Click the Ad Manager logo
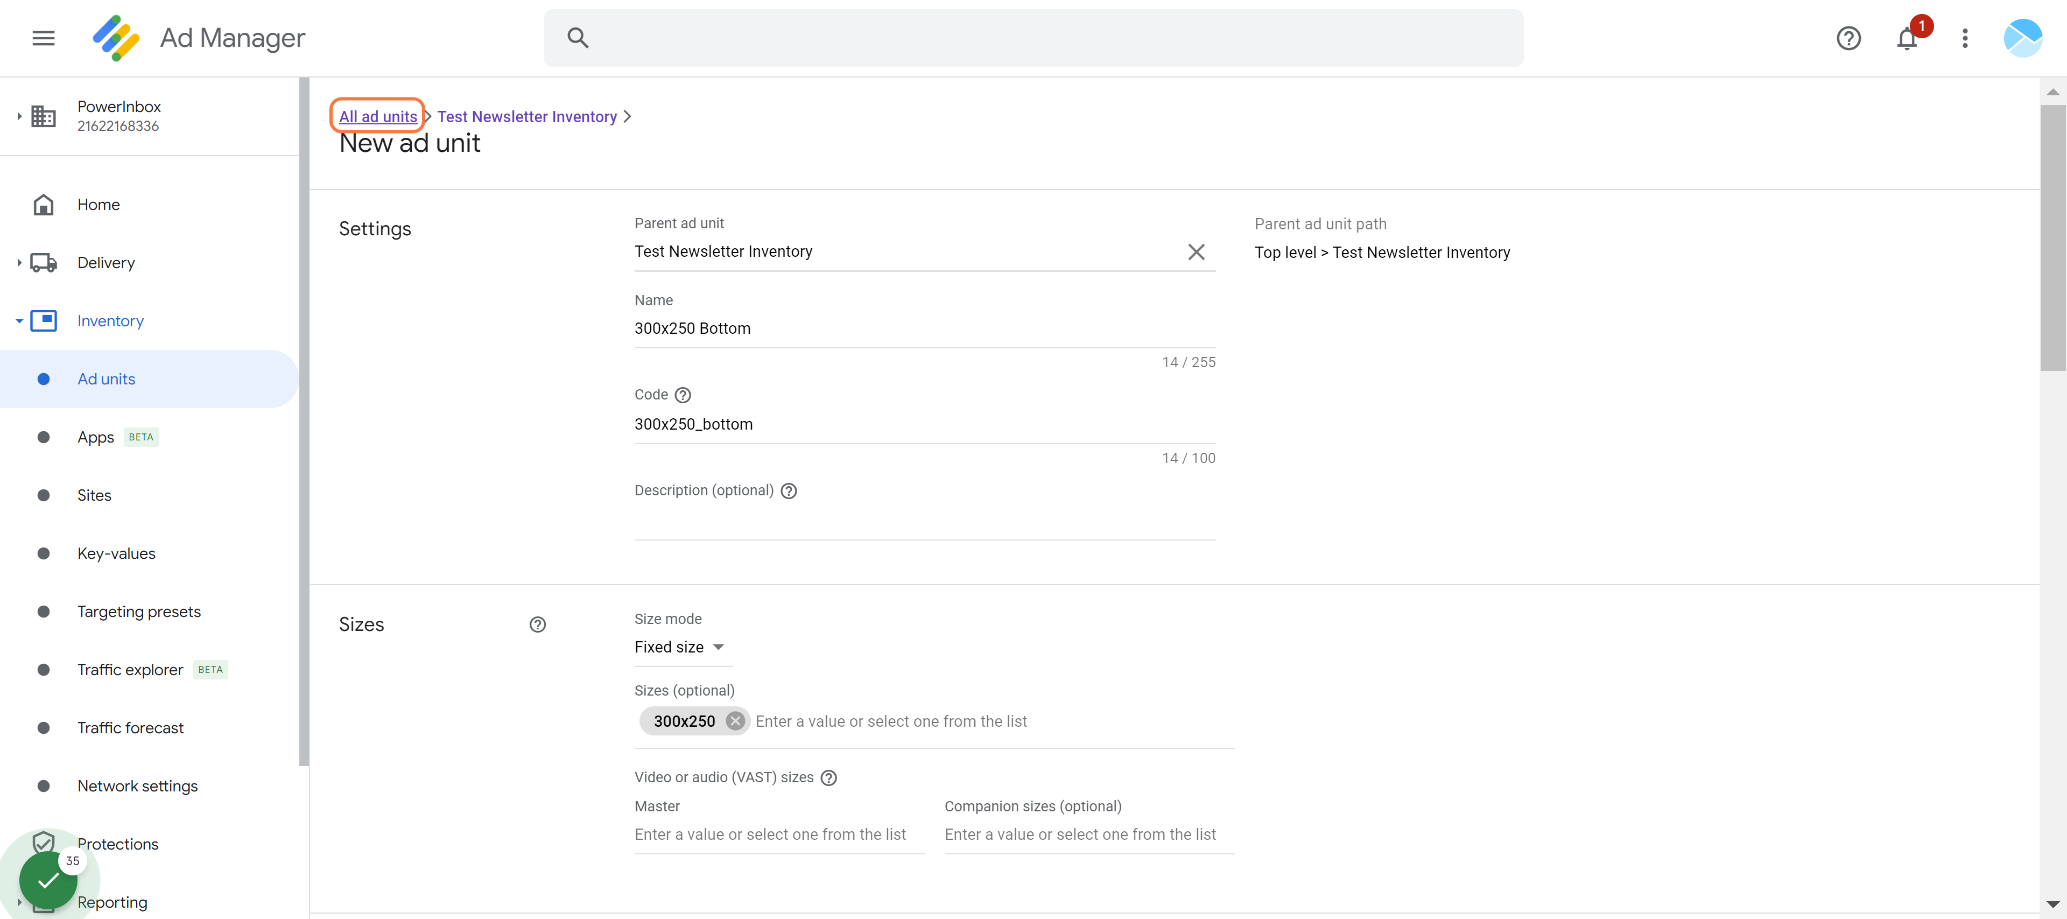The image size is (2067, 919). coord(116,38)
